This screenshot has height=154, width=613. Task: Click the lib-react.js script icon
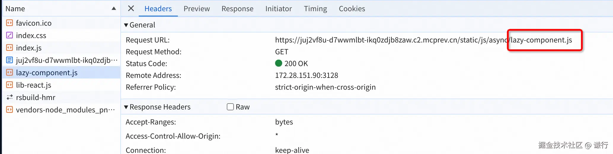pos(9,85)
